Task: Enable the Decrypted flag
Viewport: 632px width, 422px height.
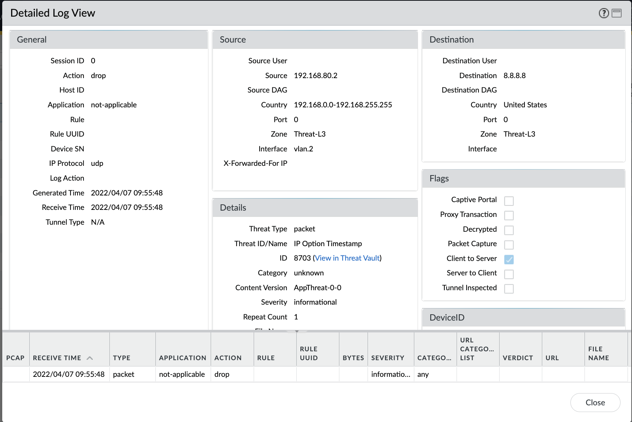Action: tap(509, 230)
